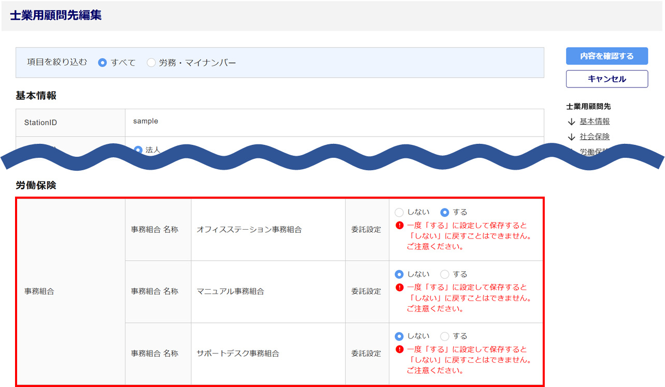Screen dimensions: 665x387
Task: Click the red warning icon for サポートデスク事務組合
Action: pyautogui.click(x=399, y=349)
